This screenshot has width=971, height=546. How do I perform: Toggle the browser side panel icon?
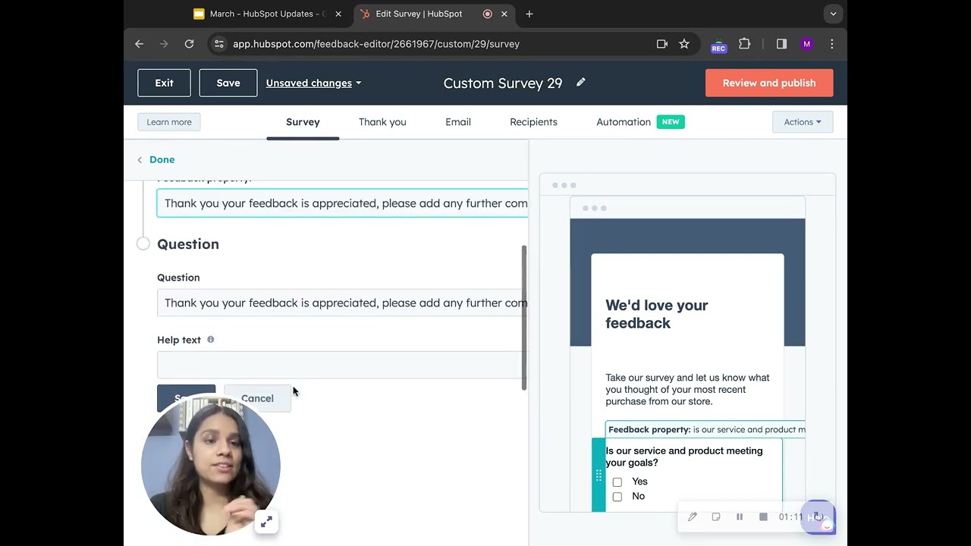(781, 44)
